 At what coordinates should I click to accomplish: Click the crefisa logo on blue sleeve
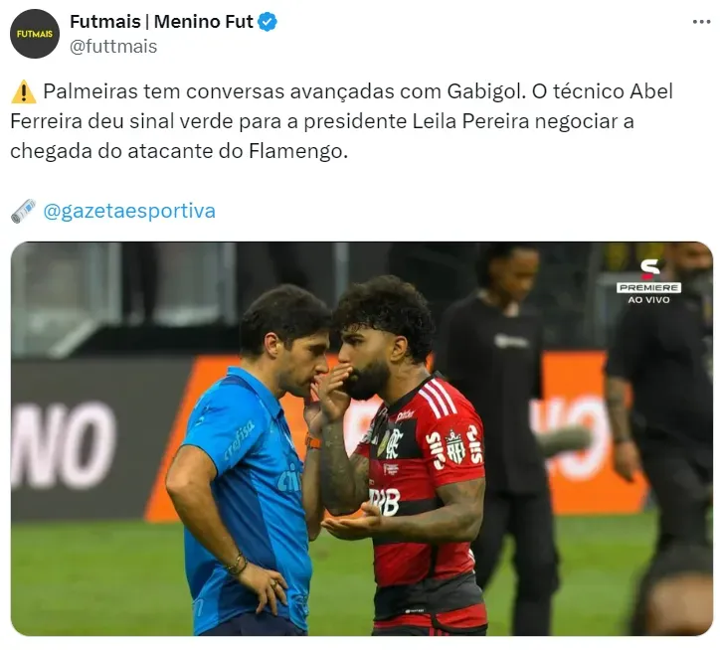(x=240, y=441)
